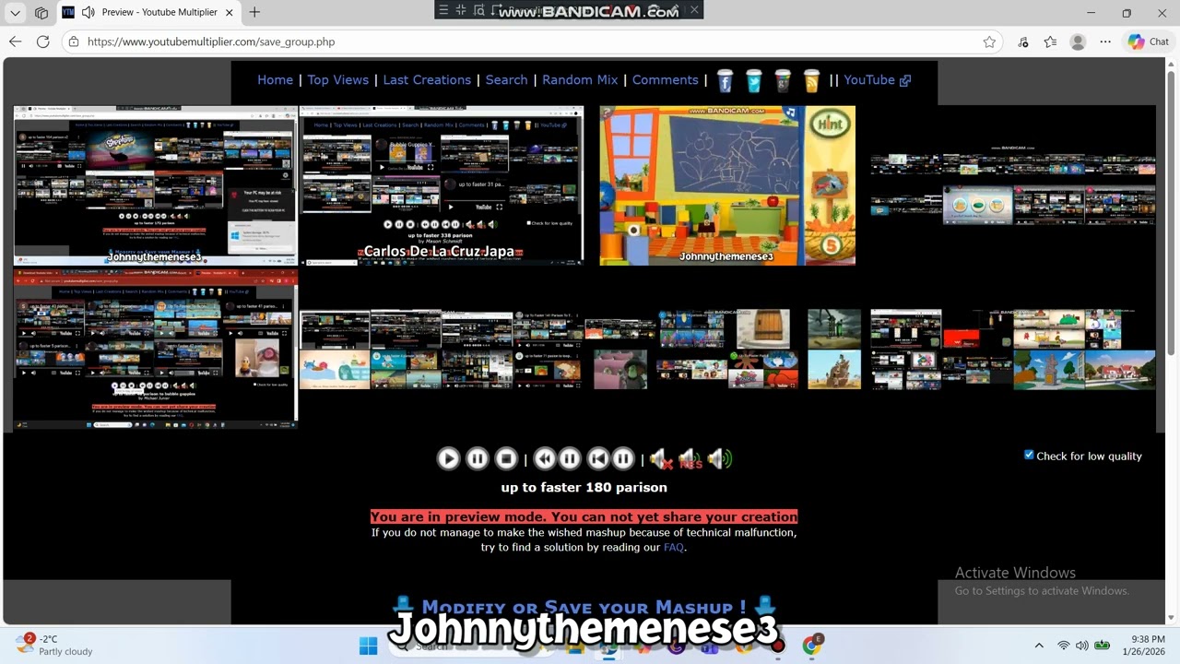Click the browser back arrow
Screen dimensions: 1180x664
(x=15, y=41)
